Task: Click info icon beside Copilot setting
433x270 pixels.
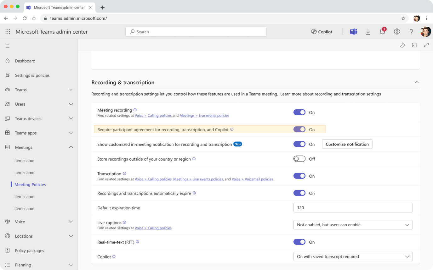Action: pos(114,257)
